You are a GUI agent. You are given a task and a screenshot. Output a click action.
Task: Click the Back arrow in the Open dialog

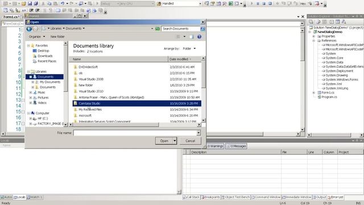point(29,29)
